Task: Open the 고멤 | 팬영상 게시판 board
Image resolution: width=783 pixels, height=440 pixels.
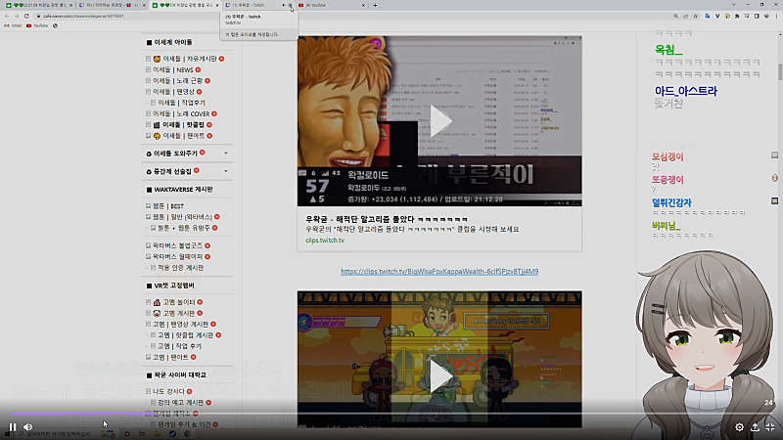Action: tap(181, 325)
